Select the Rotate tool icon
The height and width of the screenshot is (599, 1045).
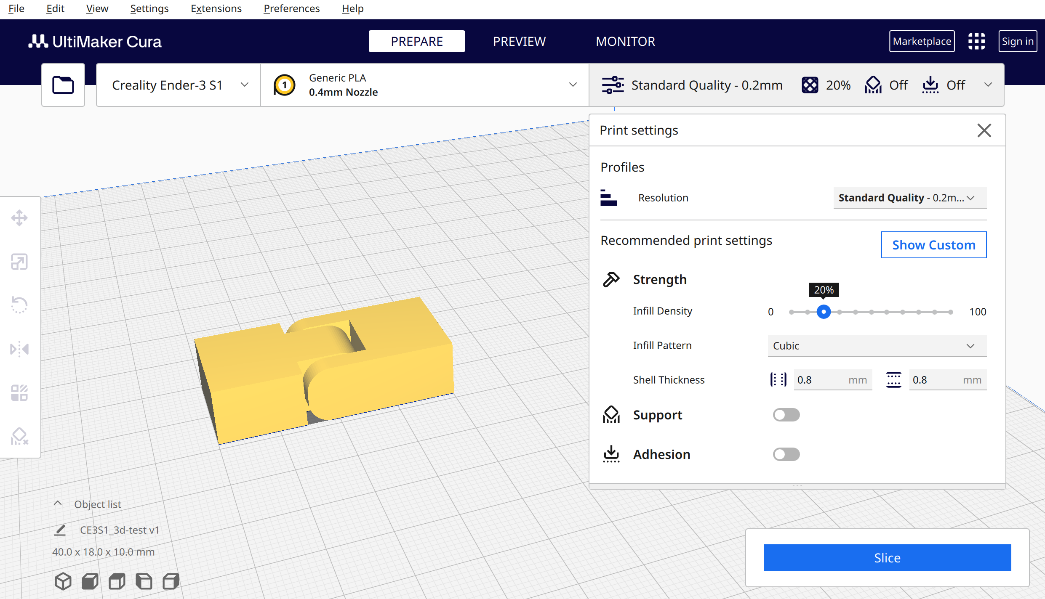tap(19, 305)
